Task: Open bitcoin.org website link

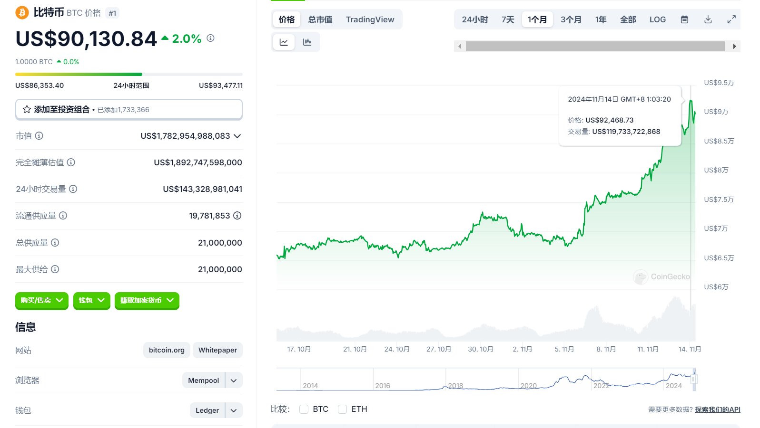Action: pos(167,350)
